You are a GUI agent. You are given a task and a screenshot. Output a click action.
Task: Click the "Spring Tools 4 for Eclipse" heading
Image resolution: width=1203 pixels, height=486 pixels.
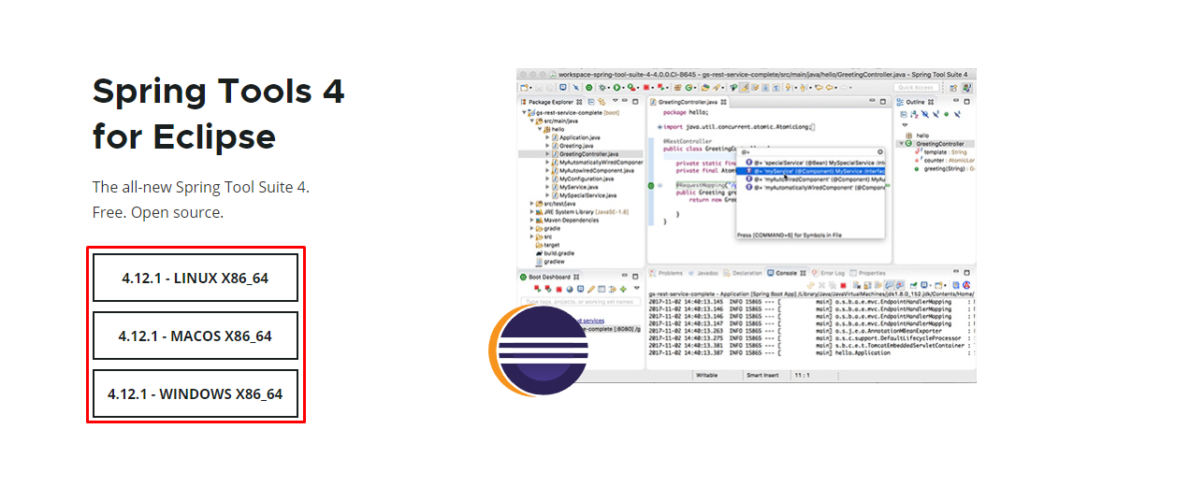click(218, 113)
